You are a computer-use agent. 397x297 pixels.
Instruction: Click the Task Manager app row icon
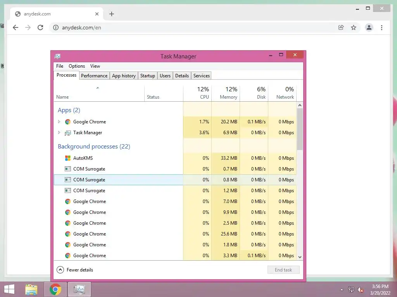[67, 133]
